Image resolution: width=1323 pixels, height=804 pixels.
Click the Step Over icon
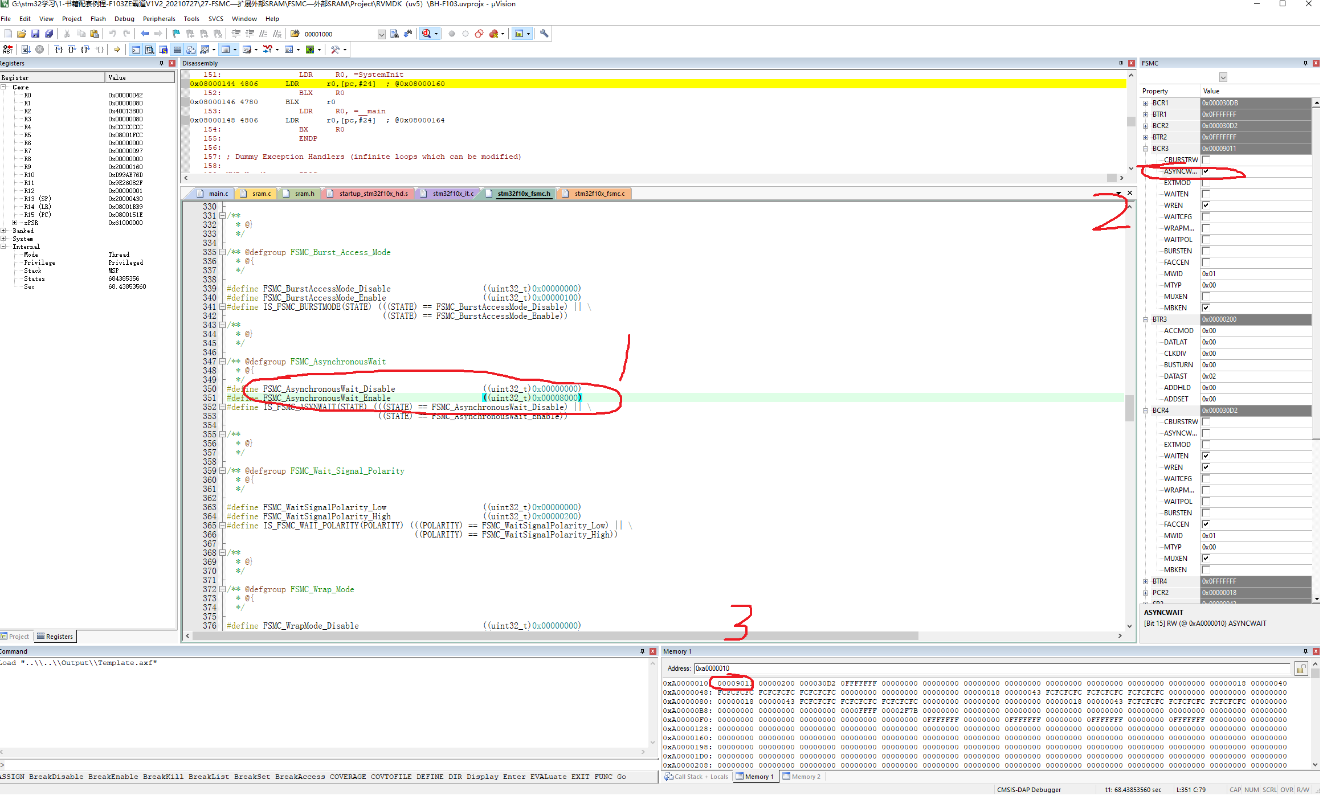(72, 50)
